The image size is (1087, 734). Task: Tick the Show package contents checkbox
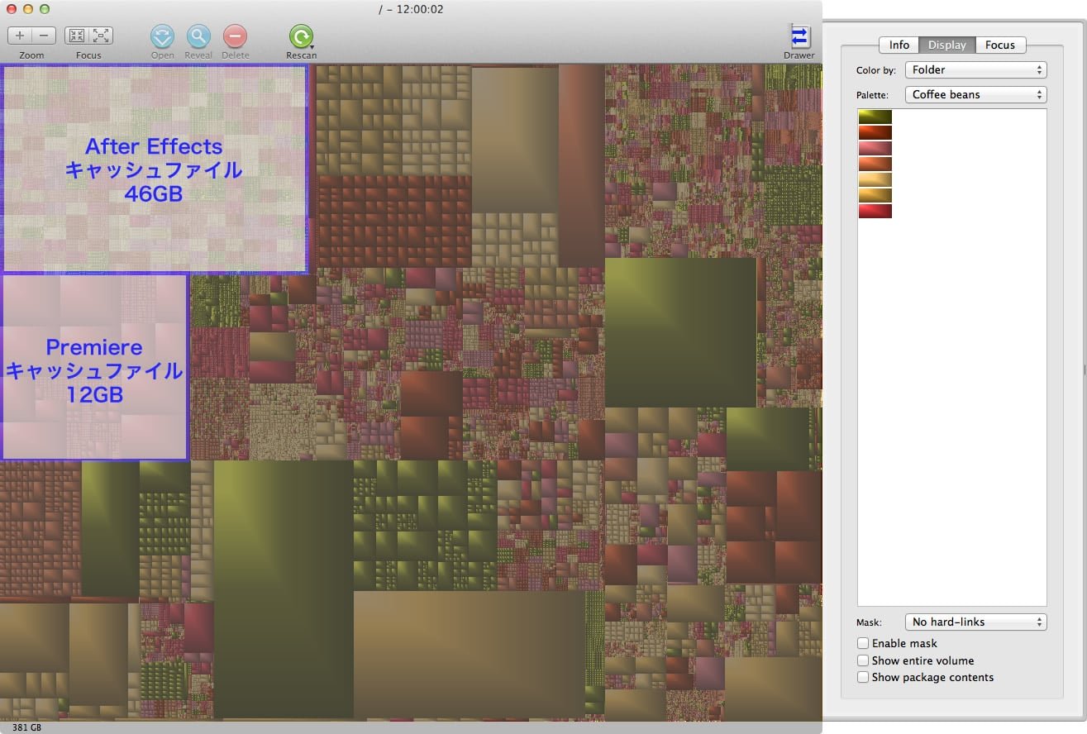pos(863,677)
